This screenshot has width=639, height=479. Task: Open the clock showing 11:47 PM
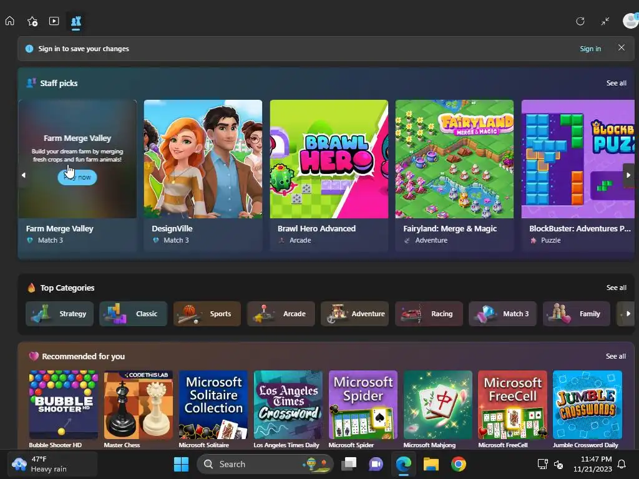point(593,464)
